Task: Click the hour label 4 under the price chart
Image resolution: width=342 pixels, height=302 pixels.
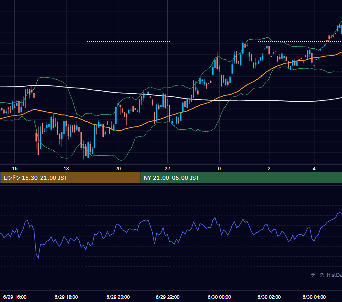Action: (314, 169)
